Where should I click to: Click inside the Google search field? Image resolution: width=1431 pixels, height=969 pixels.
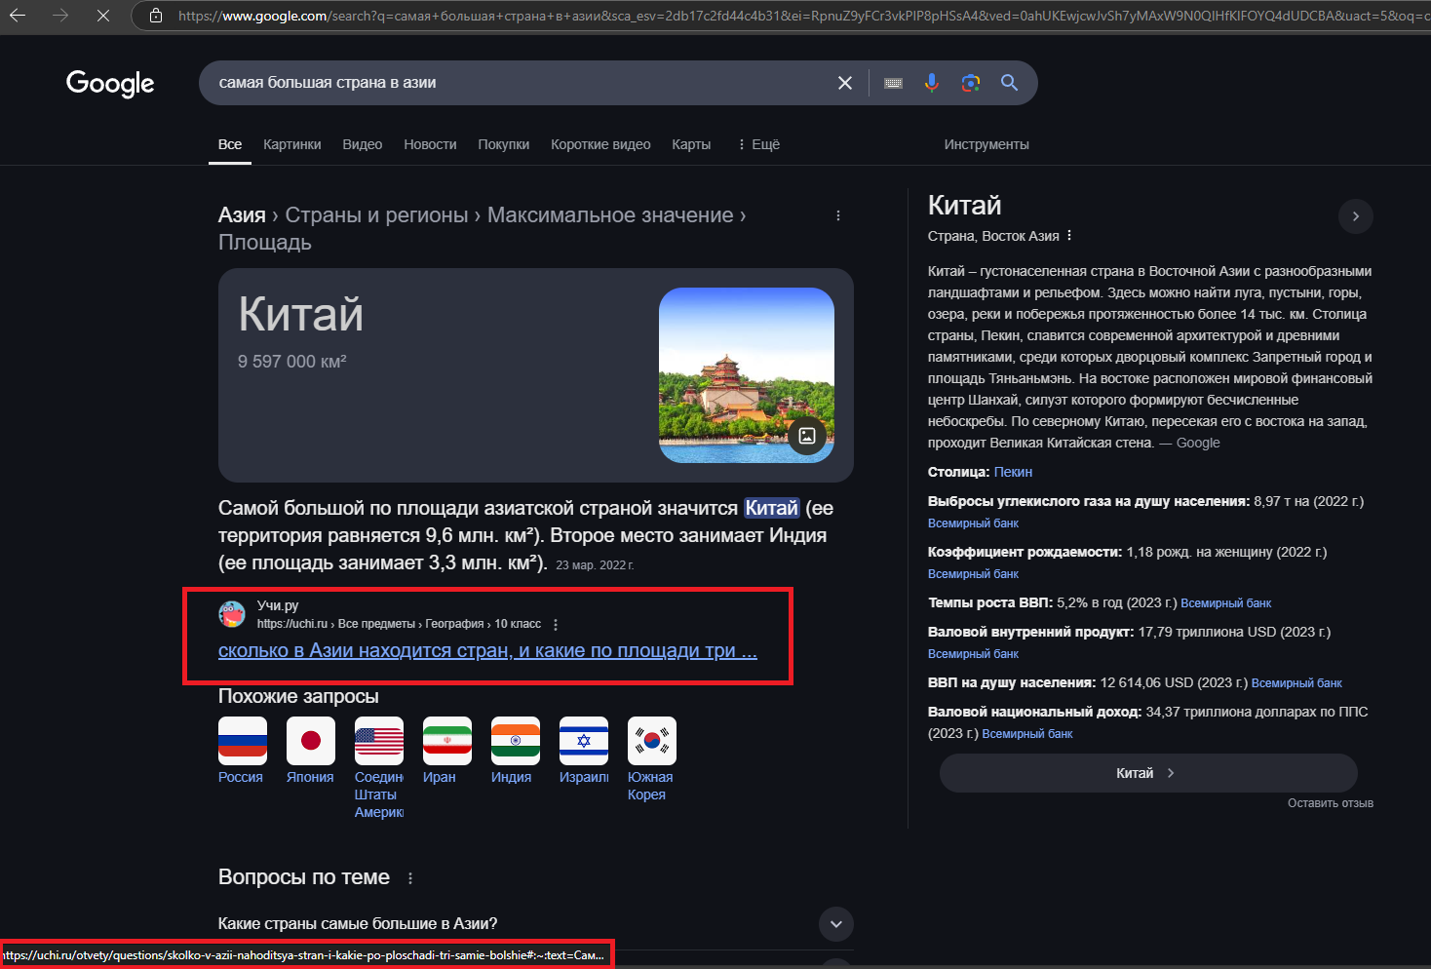click(x=517, y=83)
